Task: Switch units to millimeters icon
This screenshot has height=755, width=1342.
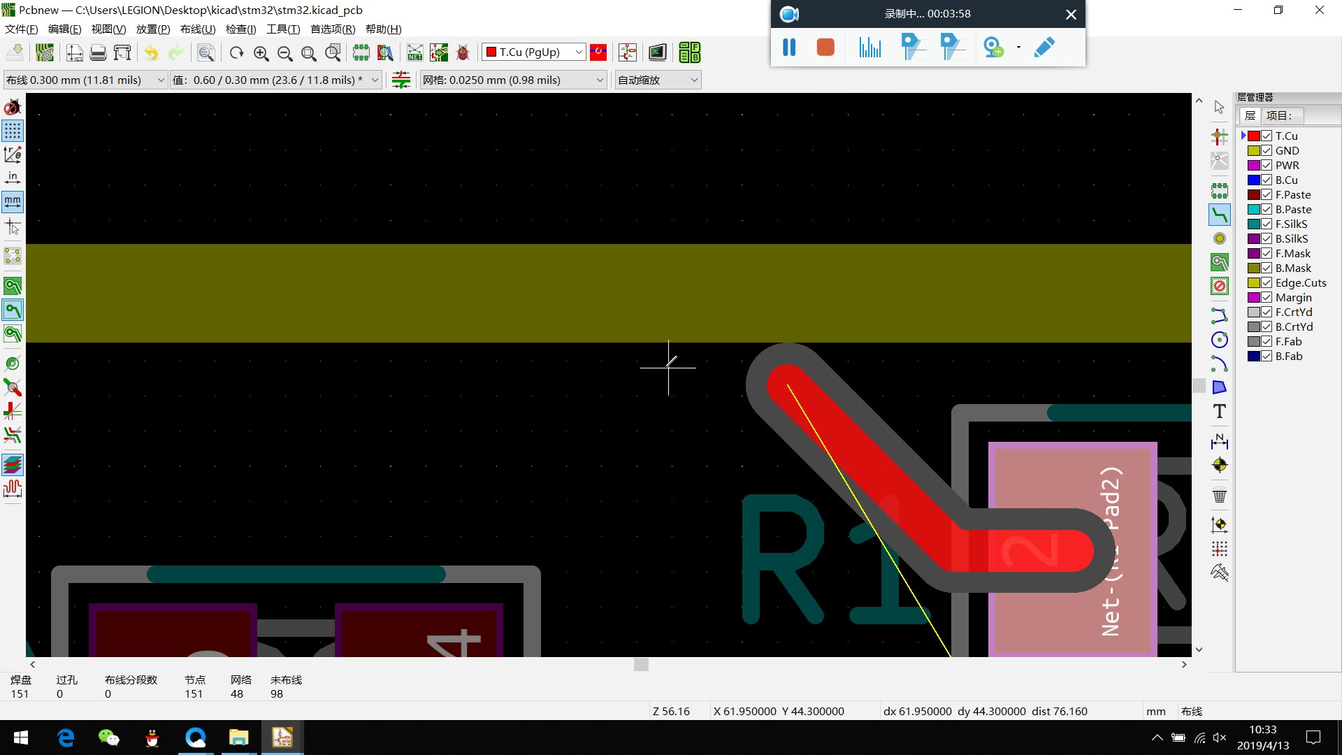Action: coord(13,202)
